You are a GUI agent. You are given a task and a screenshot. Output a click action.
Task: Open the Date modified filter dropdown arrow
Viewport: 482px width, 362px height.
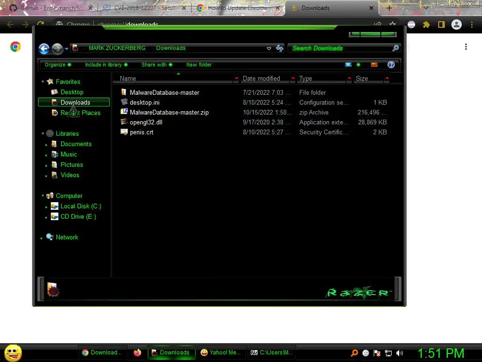pos(293,79)
